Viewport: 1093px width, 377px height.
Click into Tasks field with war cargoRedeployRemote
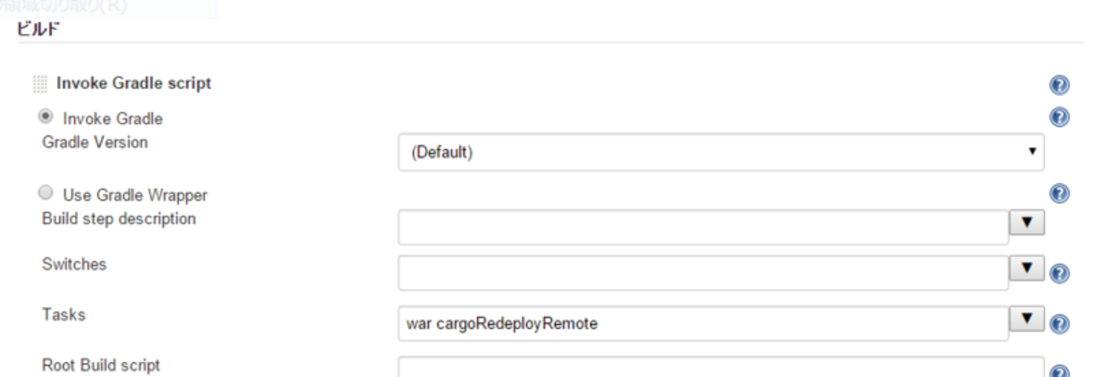(704, 324)
